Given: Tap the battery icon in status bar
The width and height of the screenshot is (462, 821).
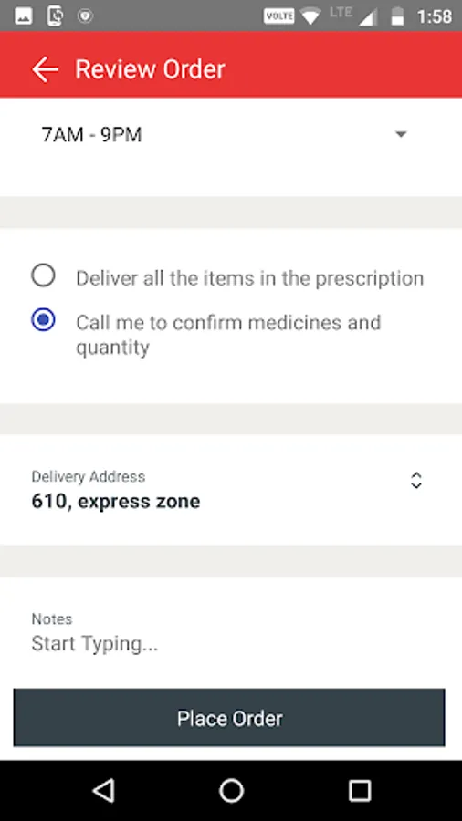Looking at the screenshot, I should click(397, 16).
